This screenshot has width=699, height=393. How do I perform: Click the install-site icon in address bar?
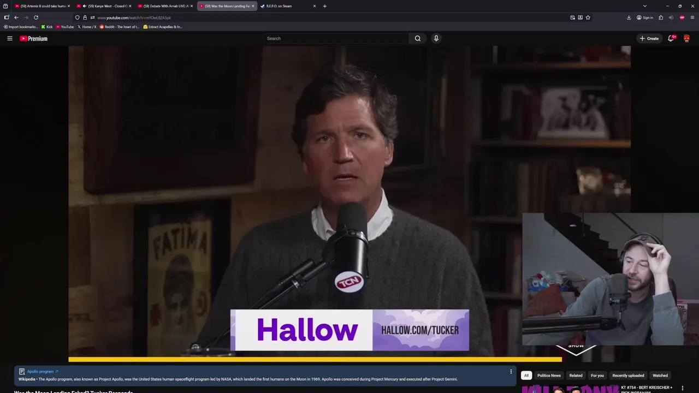(x=580, y=17)
